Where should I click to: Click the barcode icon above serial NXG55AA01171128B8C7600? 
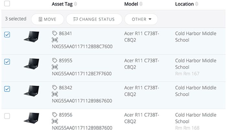54,40
